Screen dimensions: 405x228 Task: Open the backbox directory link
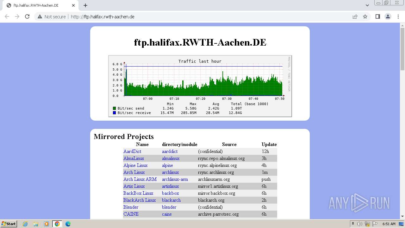pos(171,193)
